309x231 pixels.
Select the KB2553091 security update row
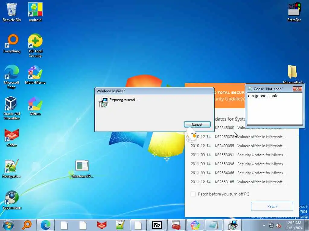pyautogui.click(x=238, y=155)
